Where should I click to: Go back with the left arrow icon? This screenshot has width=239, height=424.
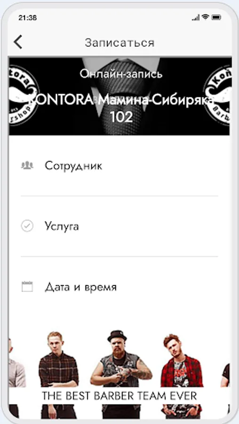click(x=18, y=42)
